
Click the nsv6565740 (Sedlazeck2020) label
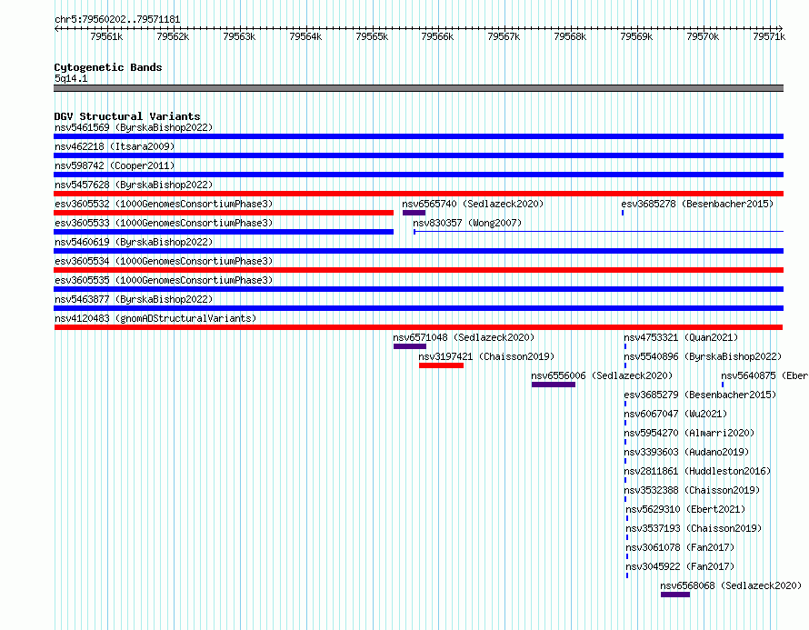[473, 204]
